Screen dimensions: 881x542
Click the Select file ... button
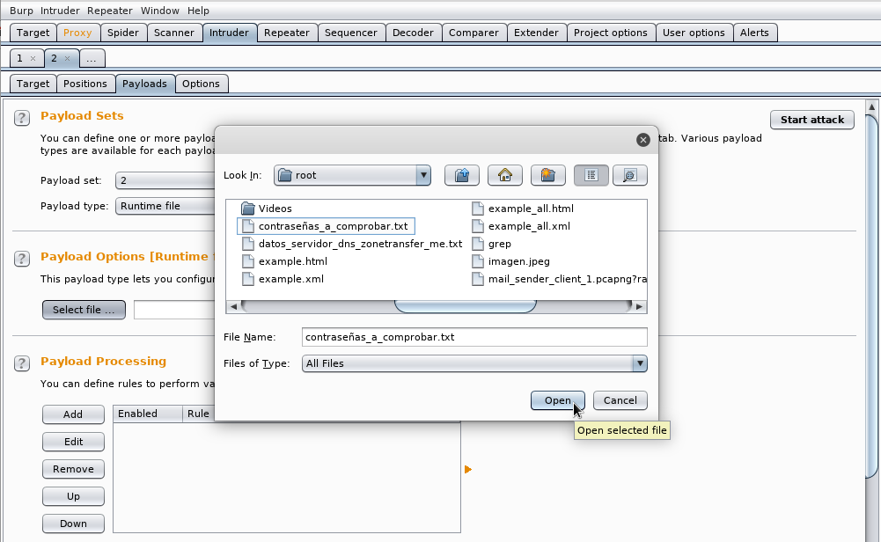pyautogui.click(x=84, y=310)
